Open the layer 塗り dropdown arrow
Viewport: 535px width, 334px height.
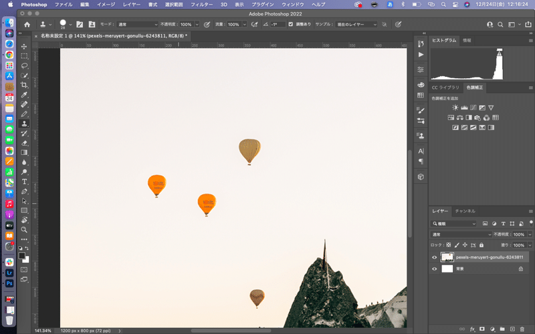point(530,245)
